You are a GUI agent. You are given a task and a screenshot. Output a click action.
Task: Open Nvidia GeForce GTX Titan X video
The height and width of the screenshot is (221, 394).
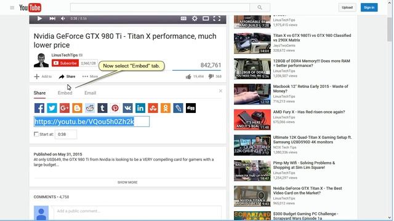click(308, 191)
